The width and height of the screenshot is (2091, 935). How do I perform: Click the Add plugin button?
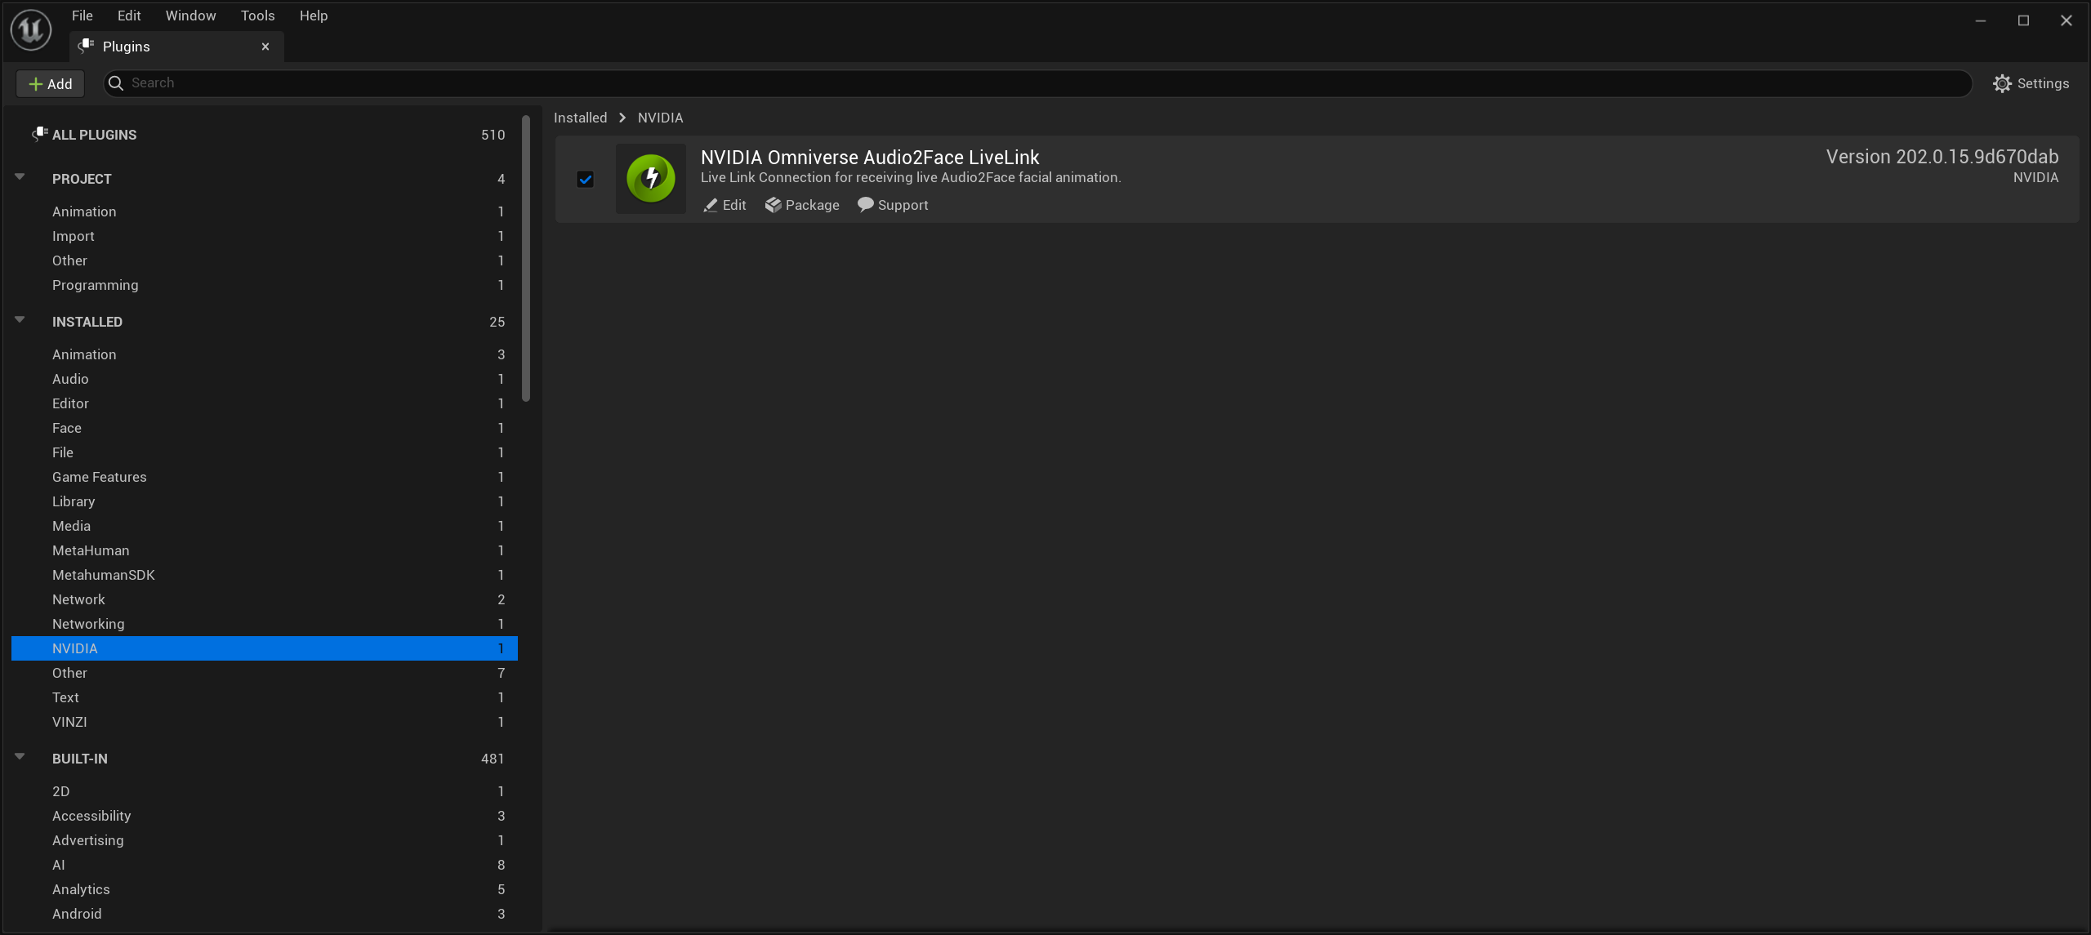coord(51,83)
